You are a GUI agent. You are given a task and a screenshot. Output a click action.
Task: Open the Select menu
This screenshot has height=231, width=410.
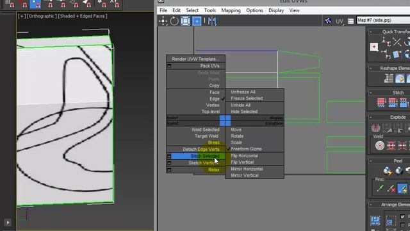[192, 10]
